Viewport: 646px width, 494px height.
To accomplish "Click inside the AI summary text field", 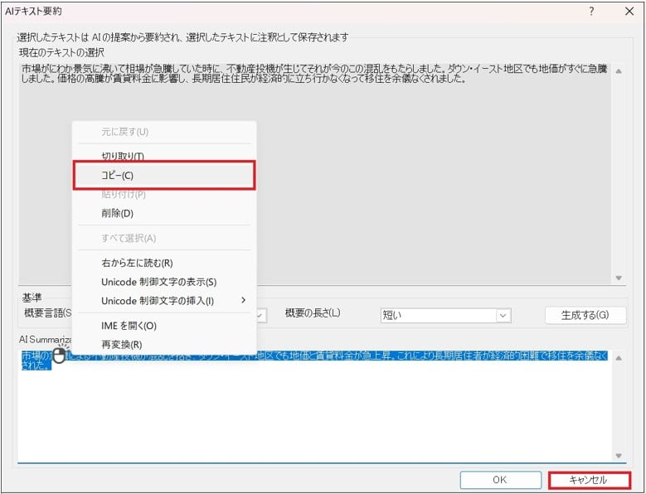I will 315,414.
